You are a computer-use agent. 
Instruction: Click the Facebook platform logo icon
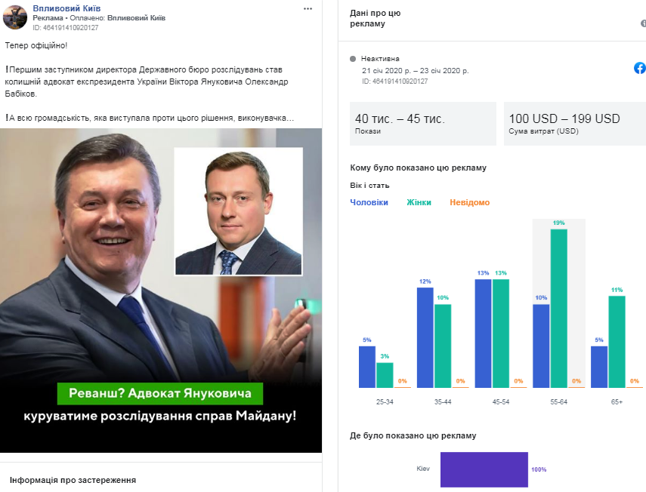(x=639, y=68)
